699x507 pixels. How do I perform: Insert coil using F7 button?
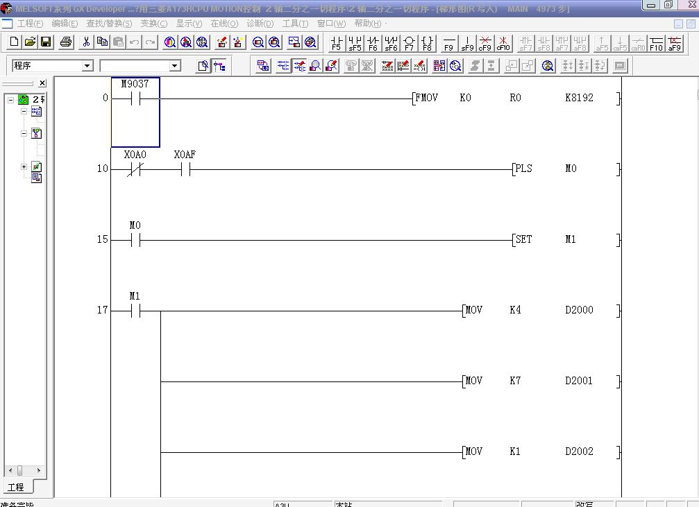click(409, 43)
